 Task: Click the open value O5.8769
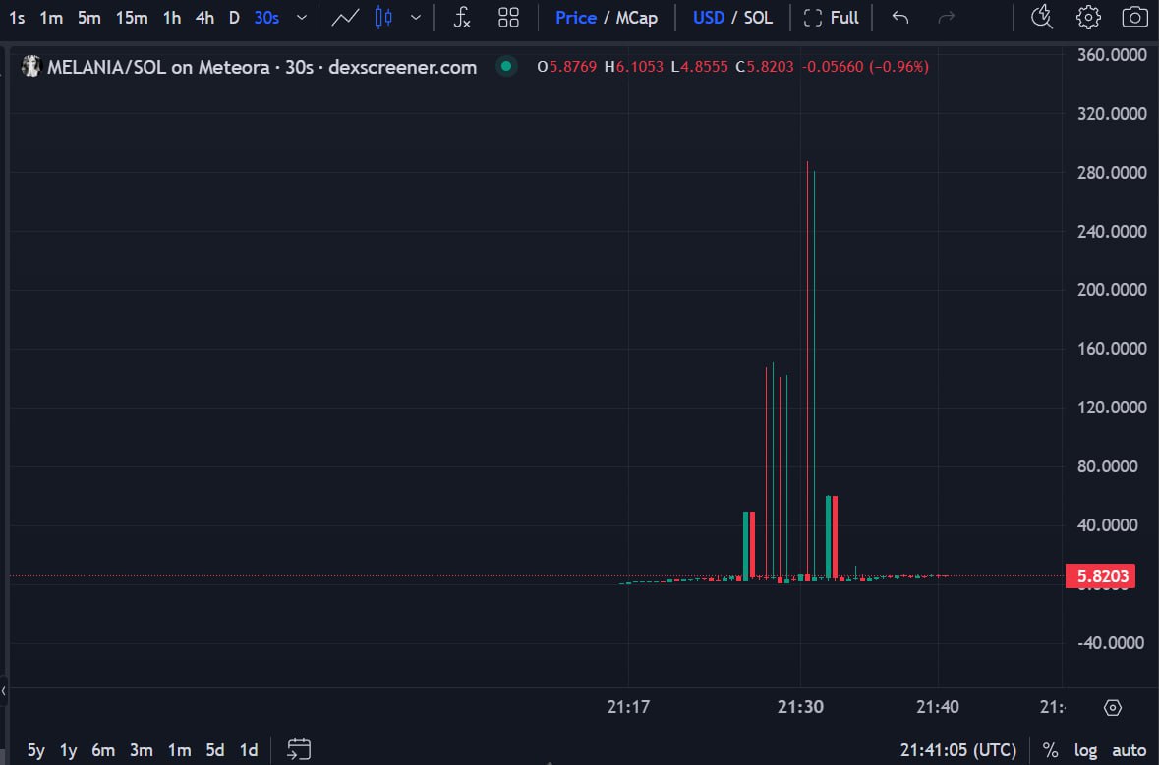(566, 67)
